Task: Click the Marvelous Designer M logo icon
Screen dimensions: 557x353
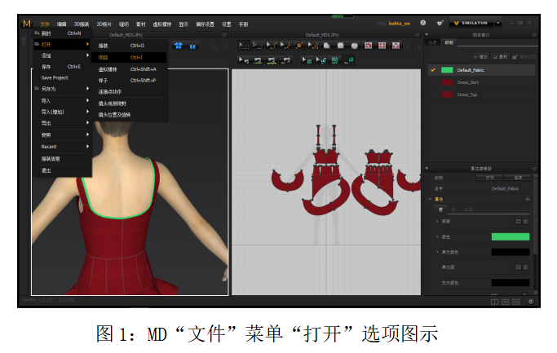Action: [x=27, y=24]
